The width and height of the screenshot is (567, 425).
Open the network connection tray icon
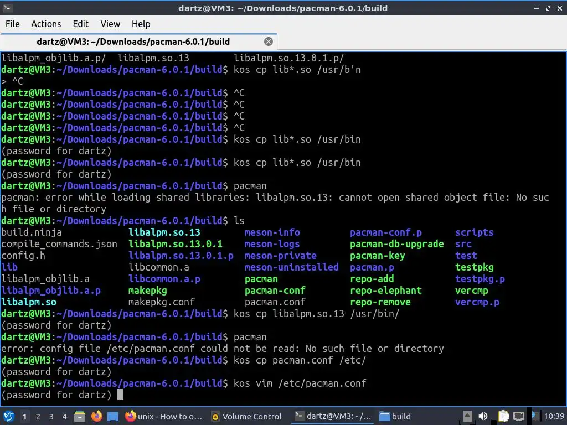[519, 416]
